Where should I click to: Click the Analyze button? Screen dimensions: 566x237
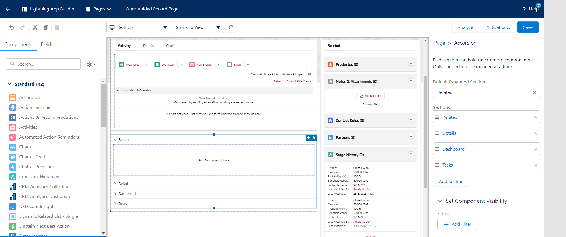coord(465,27)
